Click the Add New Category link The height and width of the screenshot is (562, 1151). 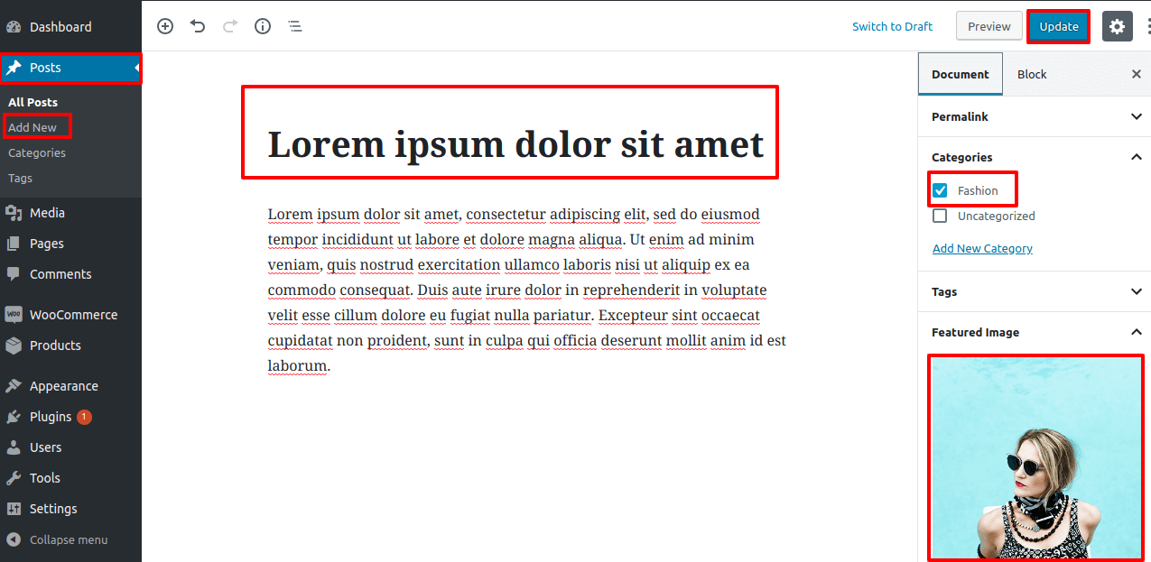(x=982, y=248)
